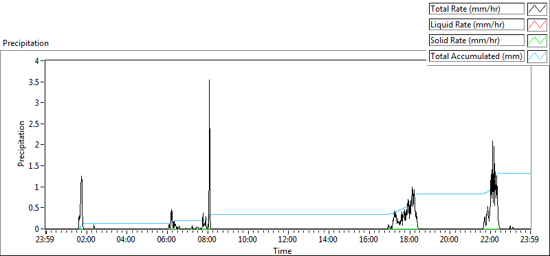Click the Precipitation chart title
The height and width of the screenshot is (256, 550).
pos(25,43)
